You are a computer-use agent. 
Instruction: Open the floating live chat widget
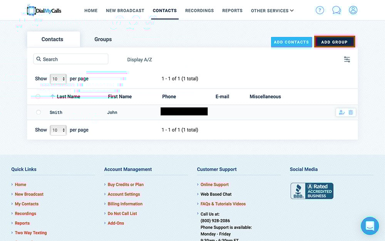coord(370,226)
